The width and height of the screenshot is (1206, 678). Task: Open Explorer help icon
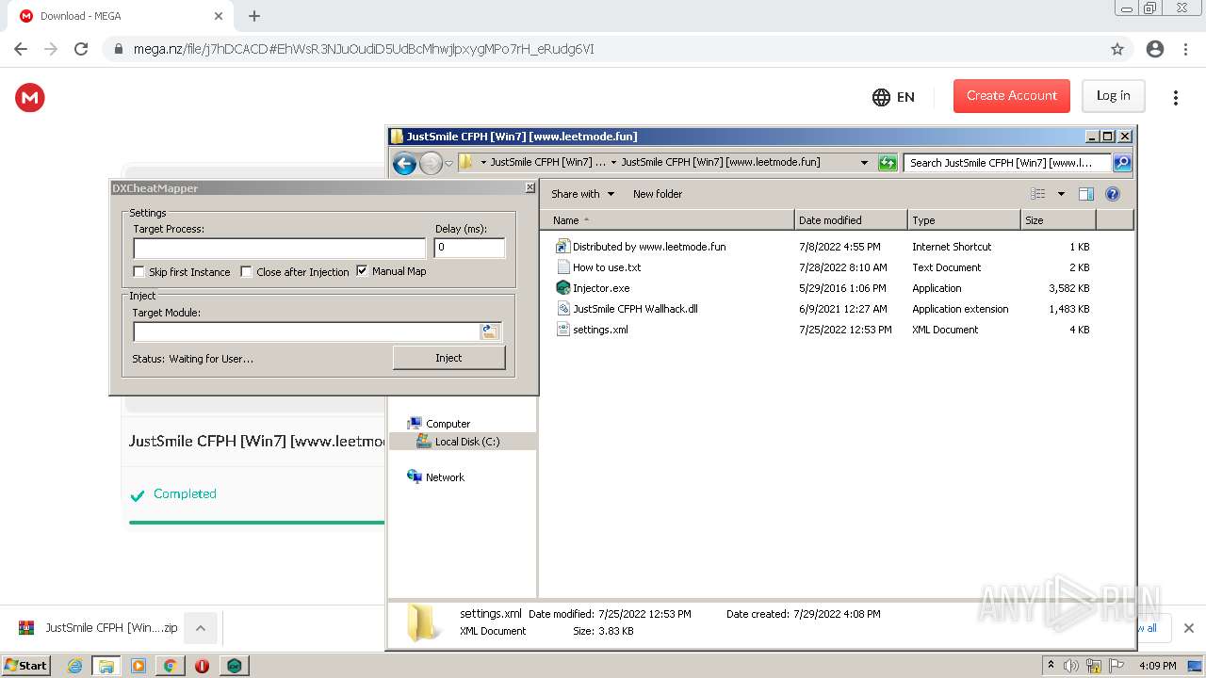tap(1113, 194)
